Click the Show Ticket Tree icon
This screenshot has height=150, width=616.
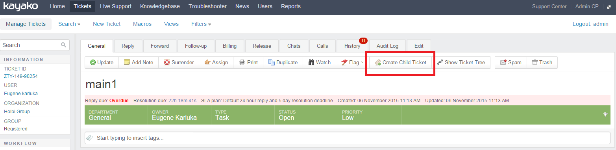(x=440, y=62)
